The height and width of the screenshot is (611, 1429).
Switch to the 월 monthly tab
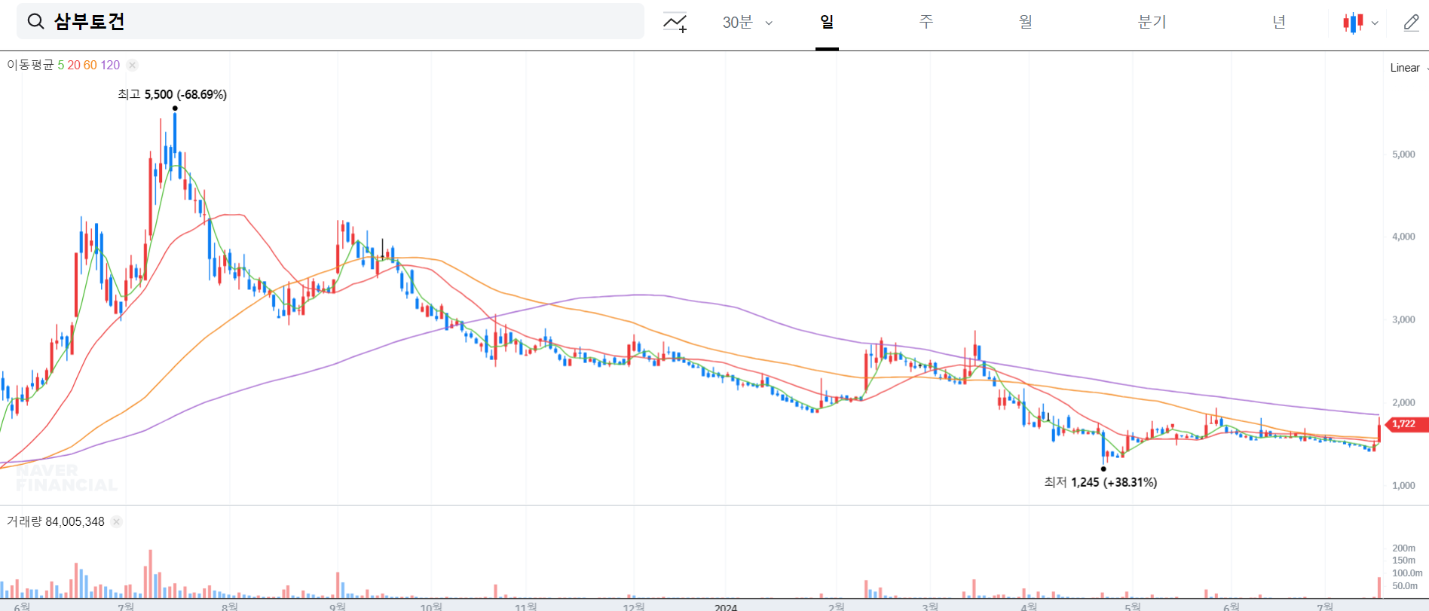pyautogui.click(x=1026, y=22)
